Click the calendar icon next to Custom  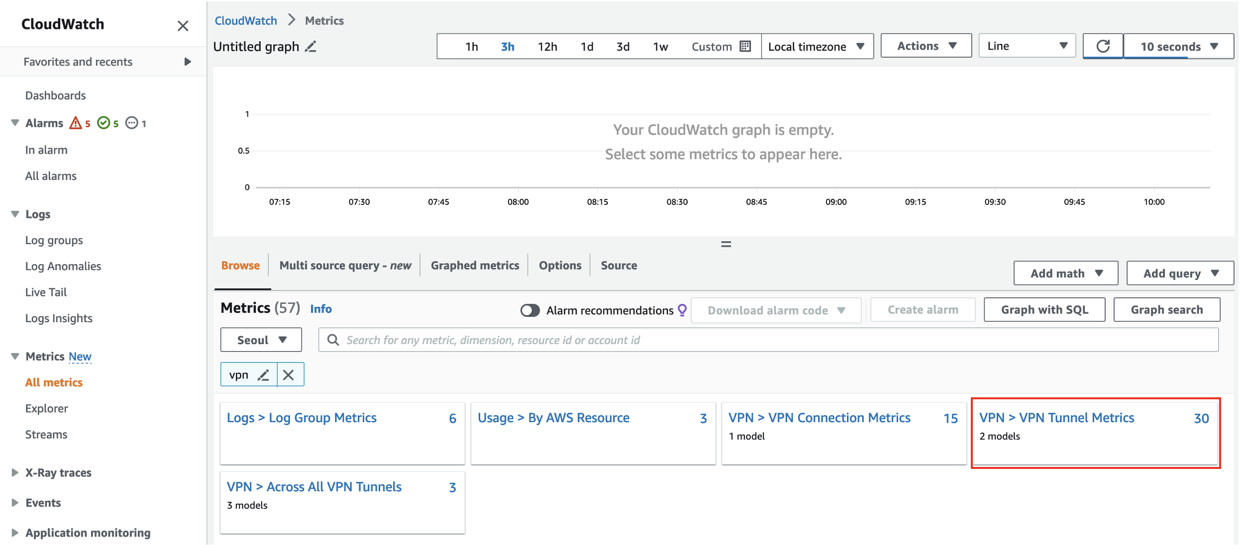(x=745, y=46)
